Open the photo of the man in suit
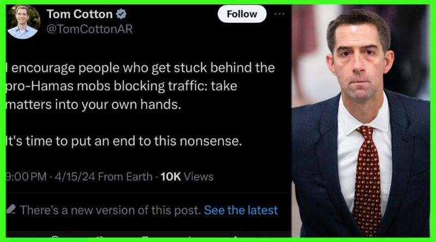 pyautogui.click(x=360, y=121)
